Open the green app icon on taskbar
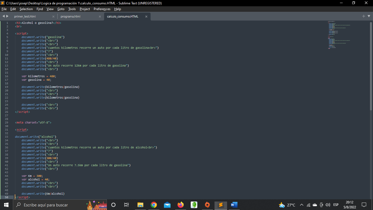 tap(194, 205)
